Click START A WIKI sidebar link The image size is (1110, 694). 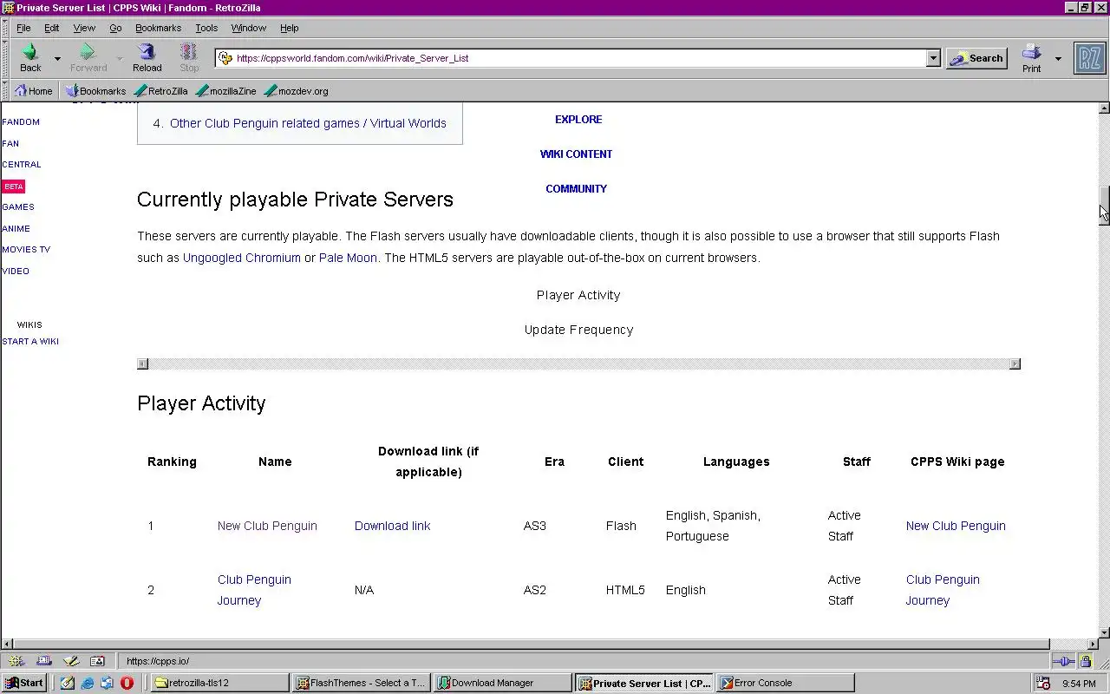30,342
